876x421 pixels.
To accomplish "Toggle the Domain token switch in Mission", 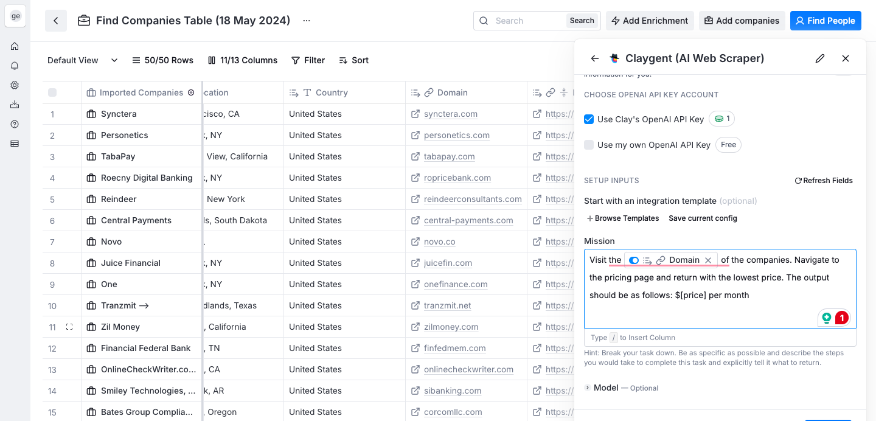I will (x=634, y=260).
